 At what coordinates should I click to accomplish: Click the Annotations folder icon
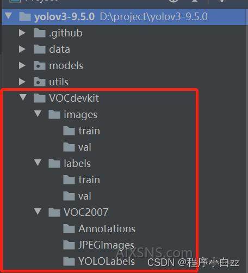[x=69, y=228]
